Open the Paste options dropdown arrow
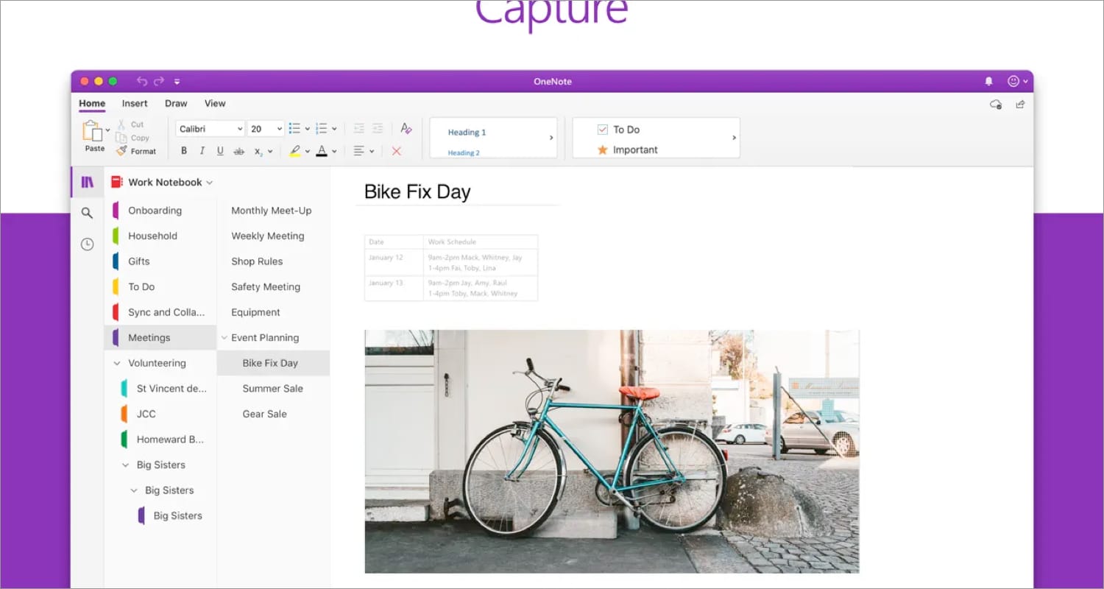This screenshot has height=589, width=1104. pos(108,130)
